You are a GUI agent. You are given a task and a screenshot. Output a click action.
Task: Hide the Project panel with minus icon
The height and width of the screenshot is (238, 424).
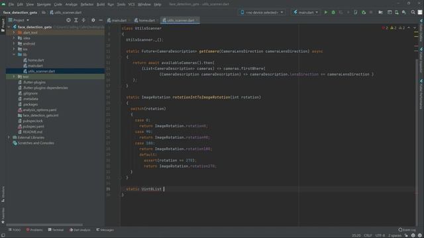101,20
